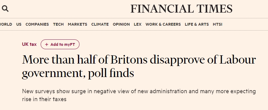The height and width of the screenshot is (110, 268).
Task: Open Life & Arts section
Action: [197, 24]
